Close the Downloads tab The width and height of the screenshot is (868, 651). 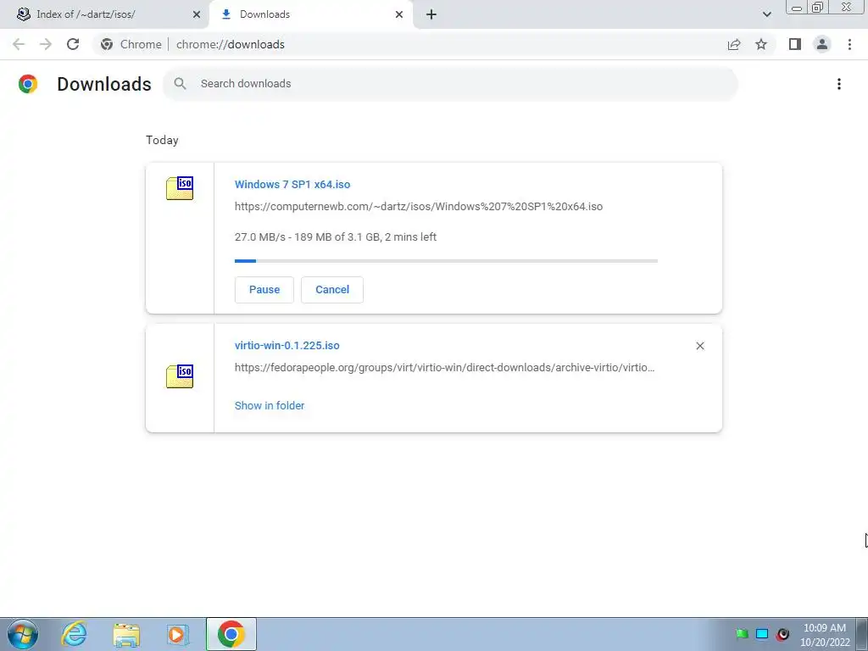coord(399,14)
